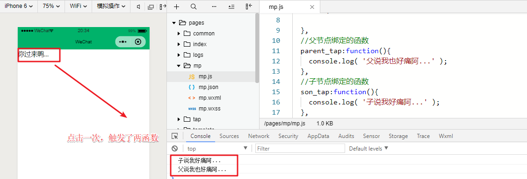Click the console Filter input field
This screenshot has height=179, width=527.
click(300, 149)
